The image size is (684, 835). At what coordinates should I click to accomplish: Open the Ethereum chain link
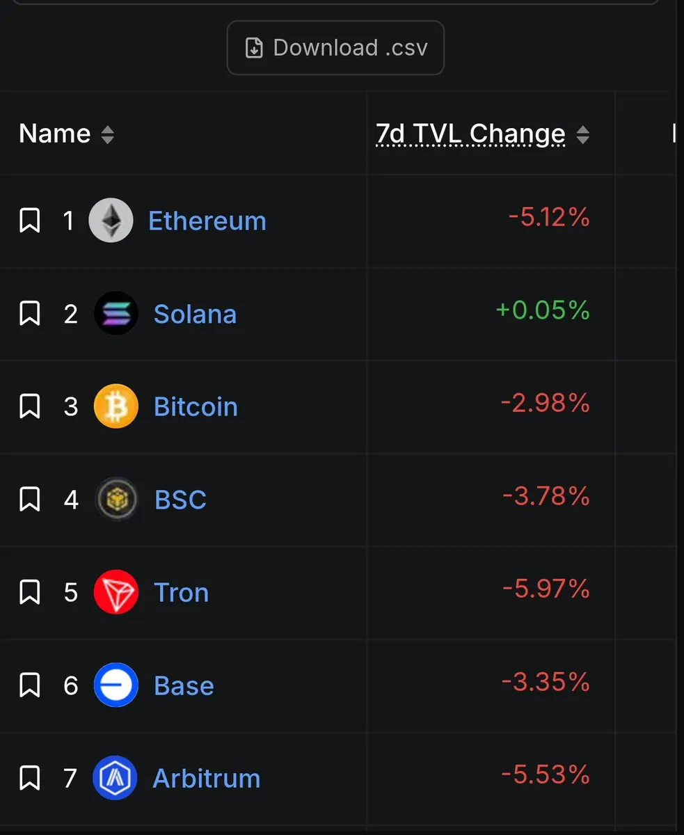coord(207,221)
